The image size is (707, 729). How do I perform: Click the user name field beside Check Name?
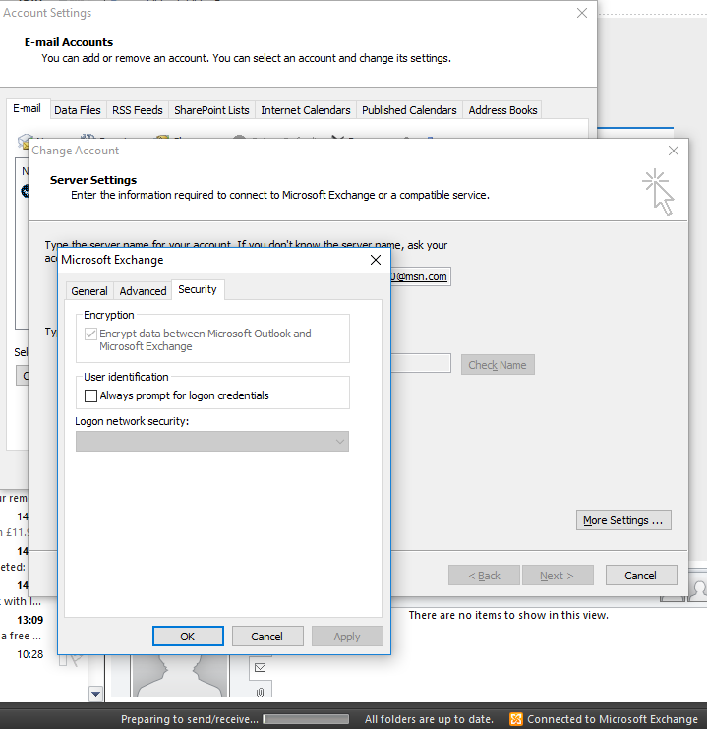[x=421, y=363]
